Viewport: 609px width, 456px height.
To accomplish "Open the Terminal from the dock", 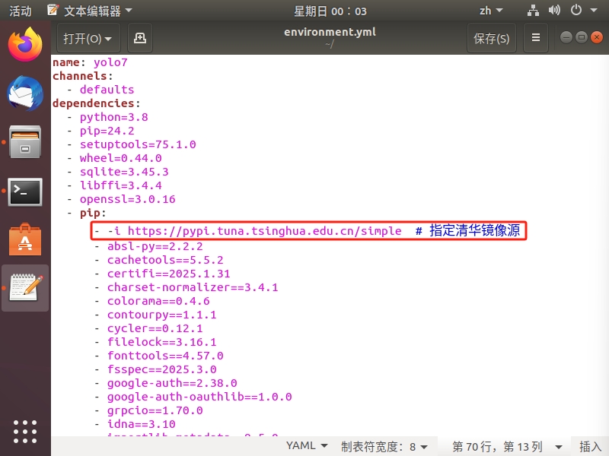I will tap(24, 192).
